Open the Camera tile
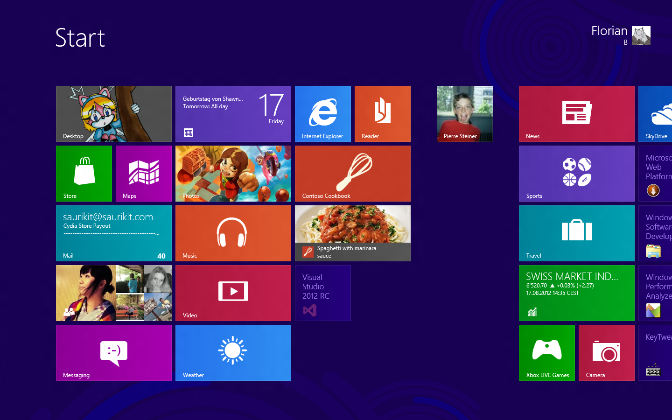This screenshot has width=672, height=420. coord(606,352)
